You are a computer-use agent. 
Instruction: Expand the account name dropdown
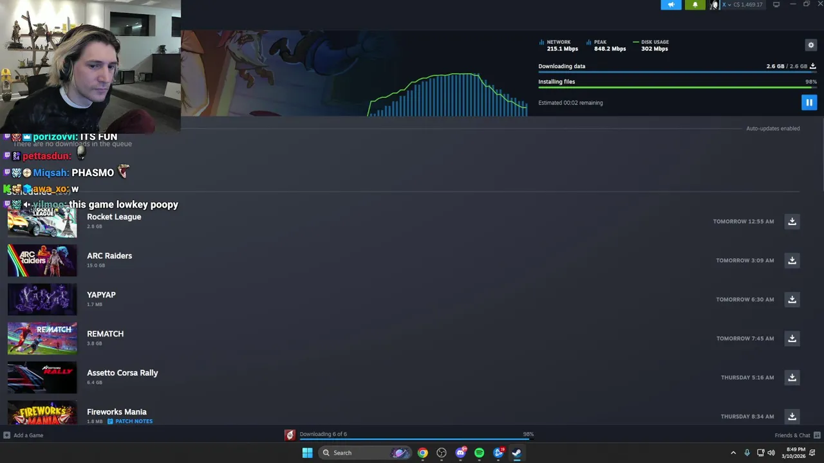(x=726, y=5)
